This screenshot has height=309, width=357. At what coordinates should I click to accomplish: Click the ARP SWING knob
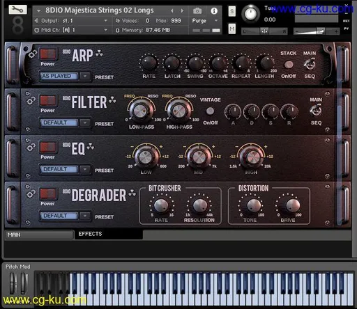195,63
